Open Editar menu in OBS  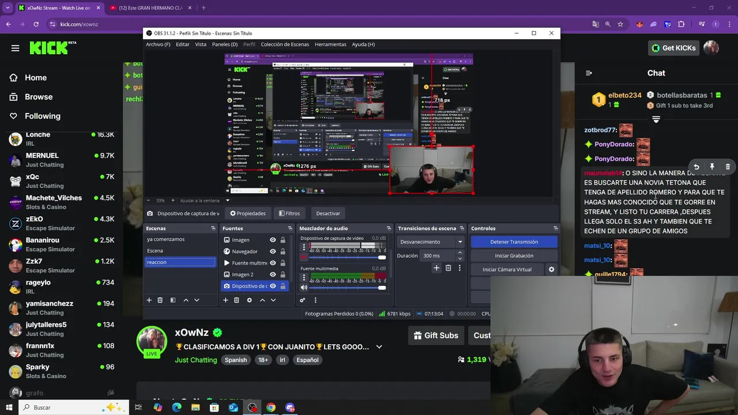183,44
